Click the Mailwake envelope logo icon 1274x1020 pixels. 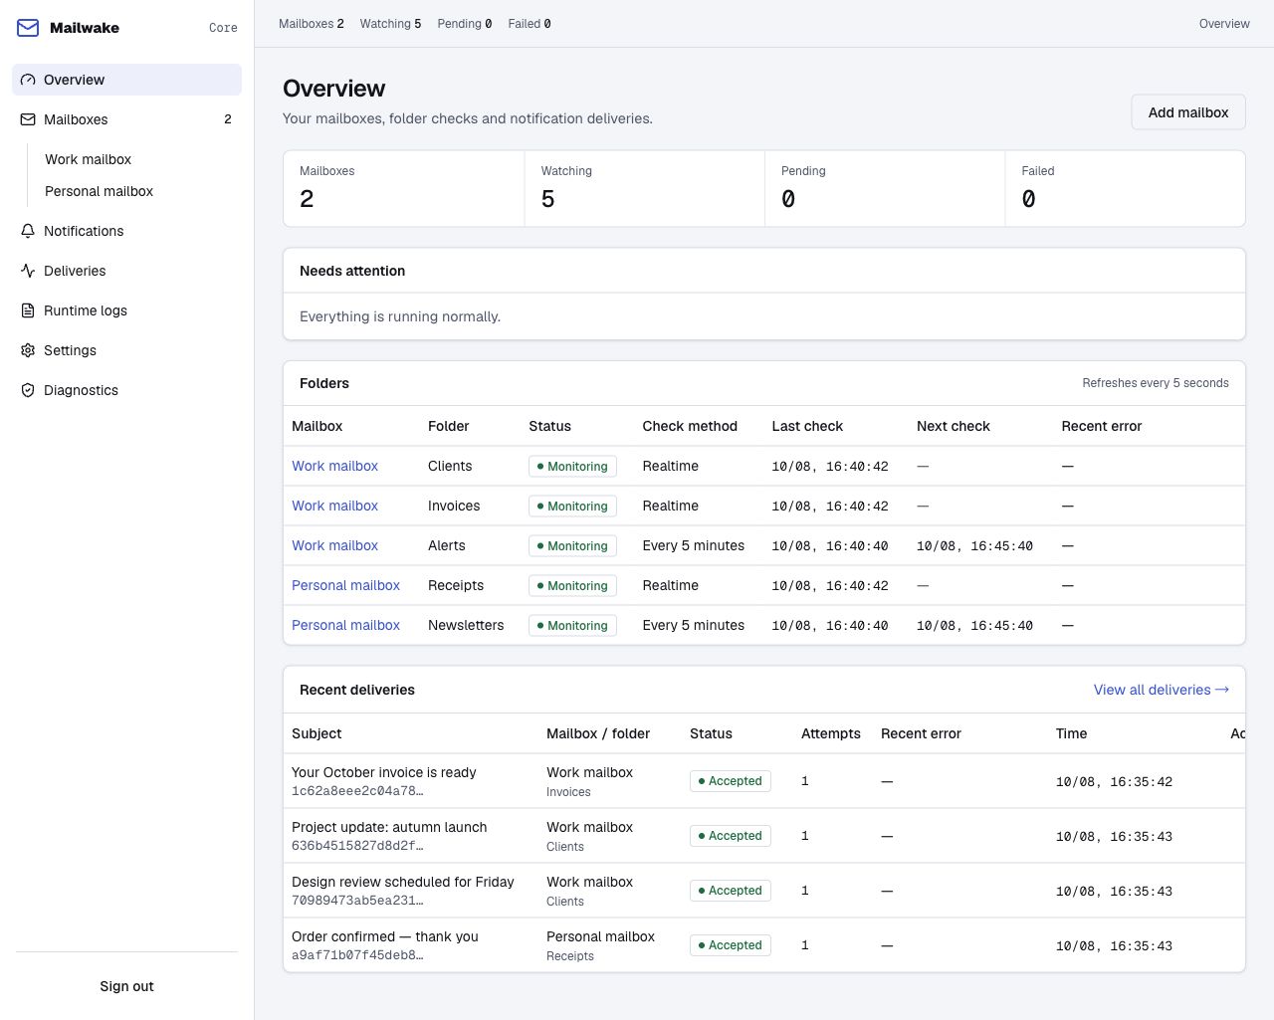(28, 28)
